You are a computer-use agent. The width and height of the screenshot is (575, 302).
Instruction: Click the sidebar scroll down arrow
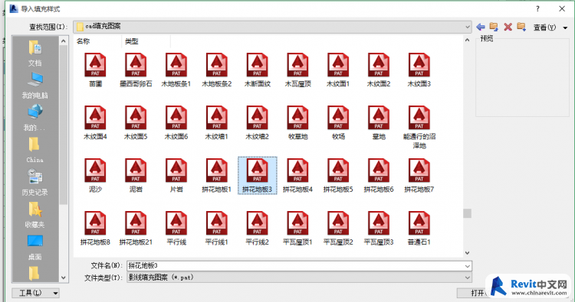64,278
